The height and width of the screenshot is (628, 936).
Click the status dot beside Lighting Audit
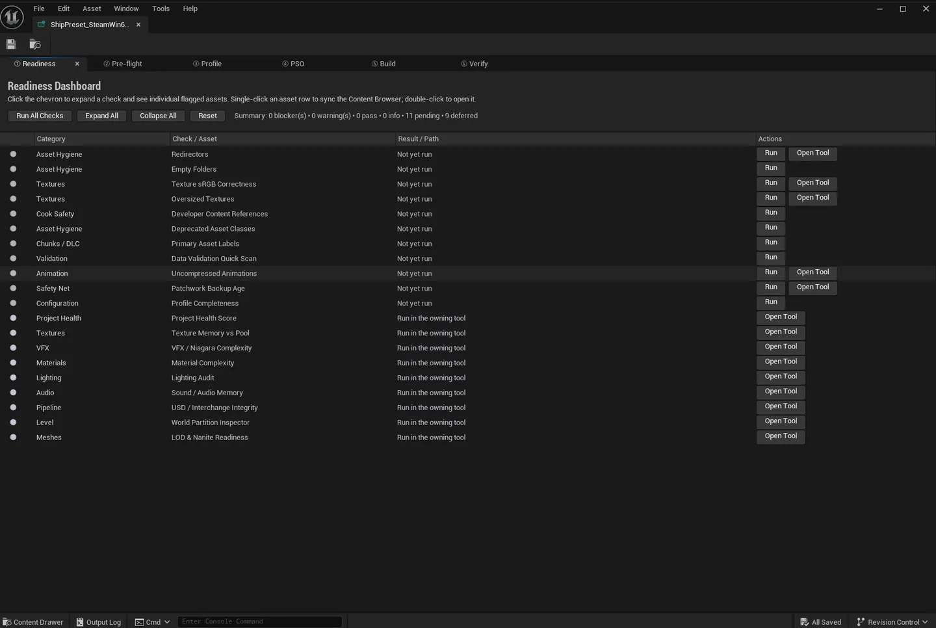[13, 378]
